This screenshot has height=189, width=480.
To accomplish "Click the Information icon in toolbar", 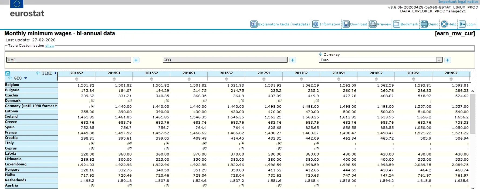I will point(316,24).
